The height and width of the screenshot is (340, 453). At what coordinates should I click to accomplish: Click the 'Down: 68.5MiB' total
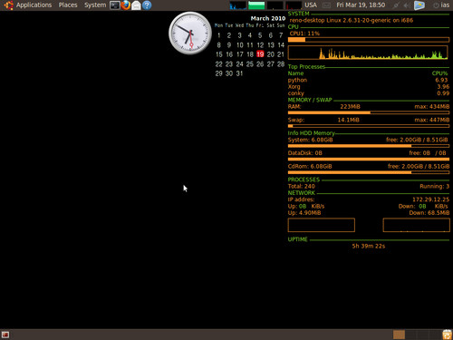429,213
